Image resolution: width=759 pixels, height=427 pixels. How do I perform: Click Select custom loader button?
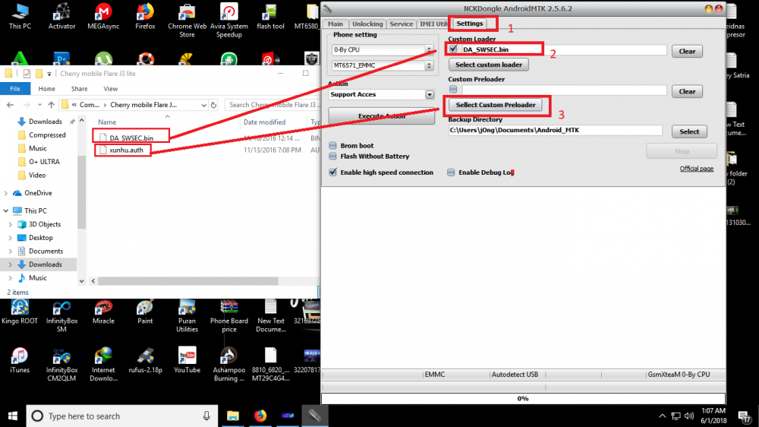coord(488,65)
